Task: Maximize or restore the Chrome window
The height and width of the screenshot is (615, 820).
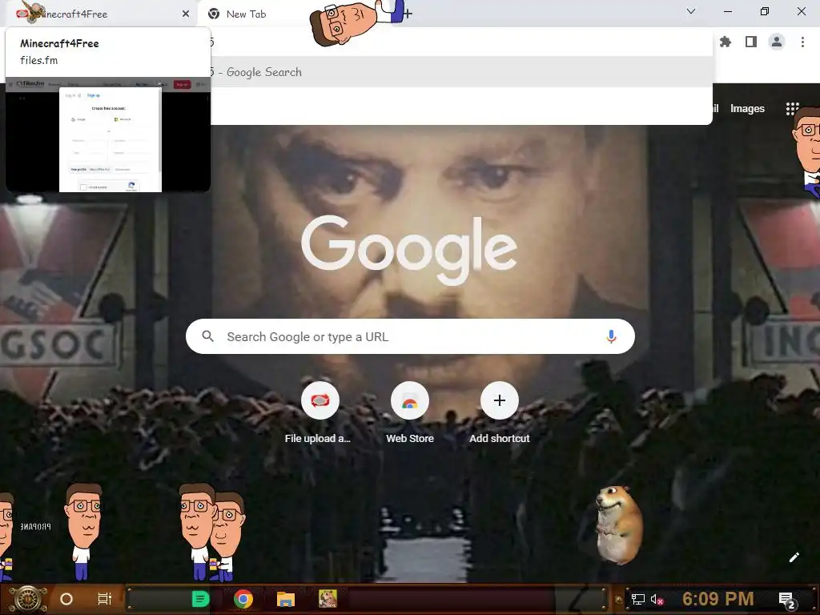Action: pyautogui.click(x=765, y=11)
